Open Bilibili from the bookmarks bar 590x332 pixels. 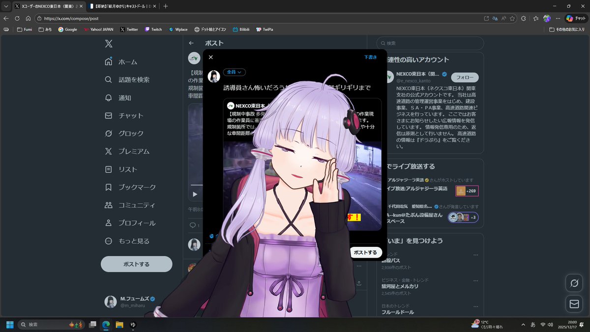(x=240, y=29)
